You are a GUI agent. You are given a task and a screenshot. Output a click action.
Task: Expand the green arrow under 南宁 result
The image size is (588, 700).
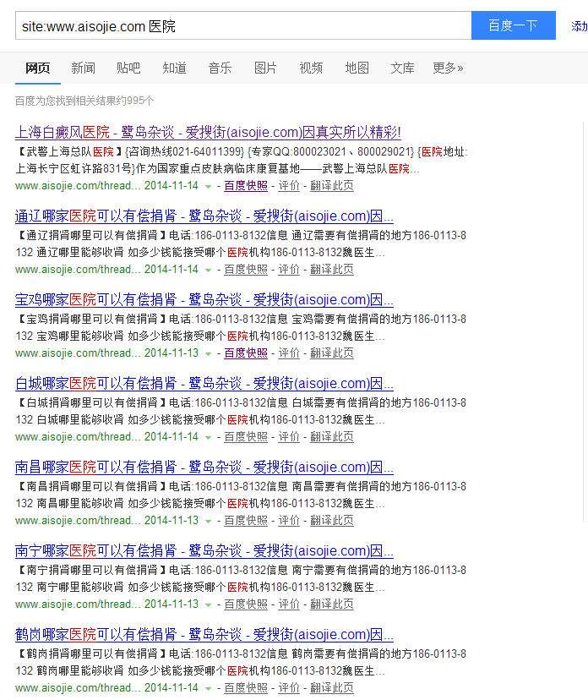208,605
